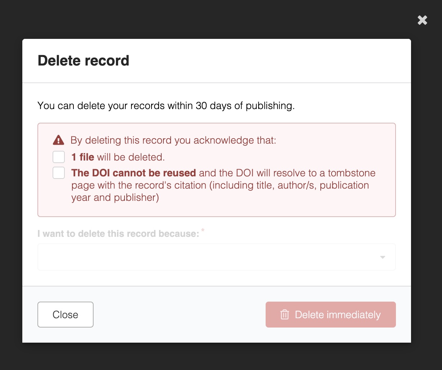Click the "within 30 days of publishing" sentence
The image size is (442, 370).
coord(166,106)
